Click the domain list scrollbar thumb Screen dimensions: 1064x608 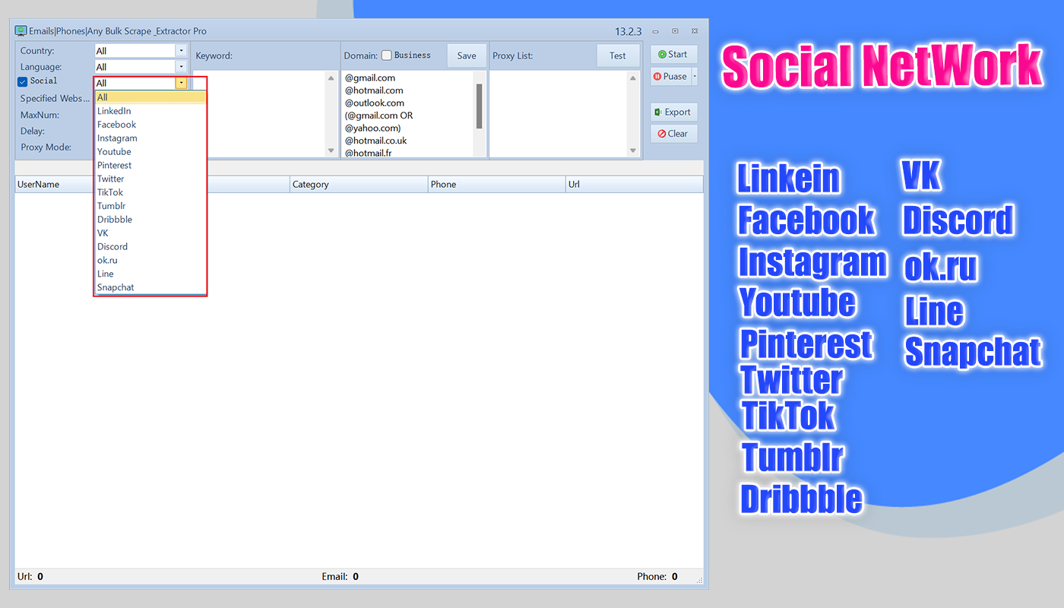click(480, 106)
